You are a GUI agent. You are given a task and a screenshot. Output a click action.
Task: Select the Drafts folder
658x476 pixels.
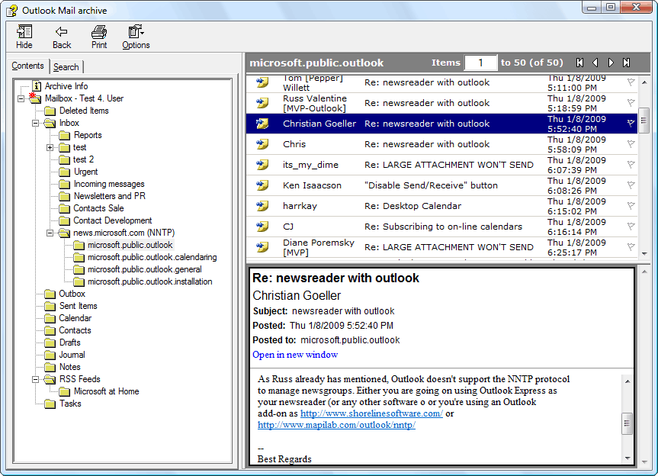click(x=69, y=343)
